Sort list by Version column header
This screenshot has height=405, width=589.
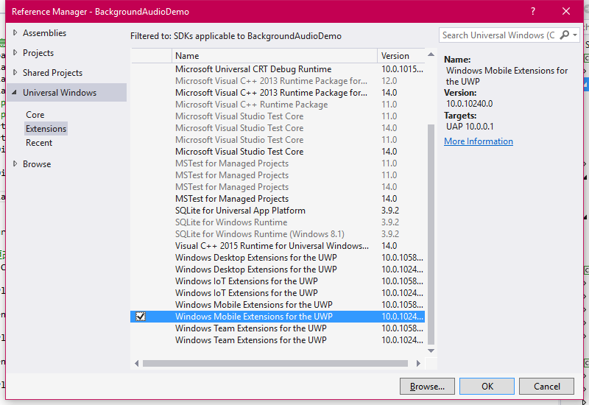401,56
